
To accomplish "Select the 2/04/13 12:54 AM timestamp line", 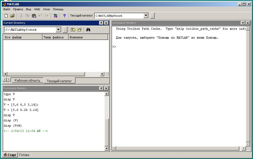I will [x=26, y=131].
